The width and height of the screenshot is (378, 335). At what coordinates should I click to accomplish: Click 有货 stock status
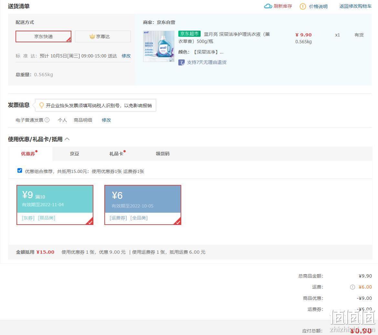click(x=359, y=35)
